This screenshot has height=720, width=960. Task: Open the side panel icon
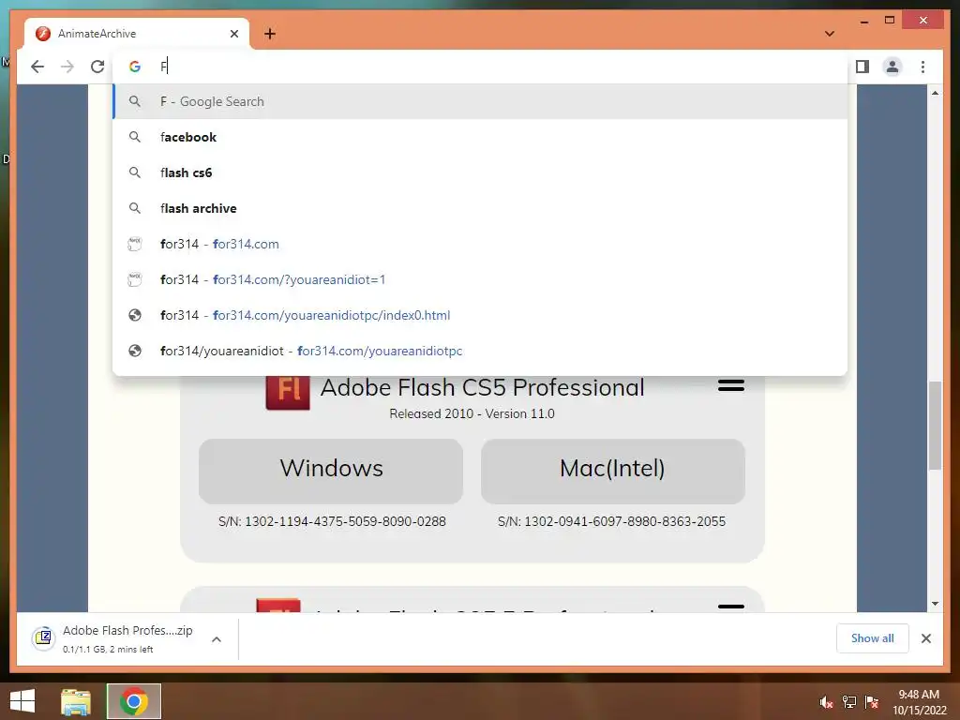pos(862,67)
